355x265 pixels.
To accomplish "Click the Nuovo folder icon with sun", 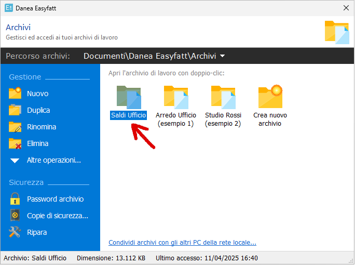I will 15,93.
